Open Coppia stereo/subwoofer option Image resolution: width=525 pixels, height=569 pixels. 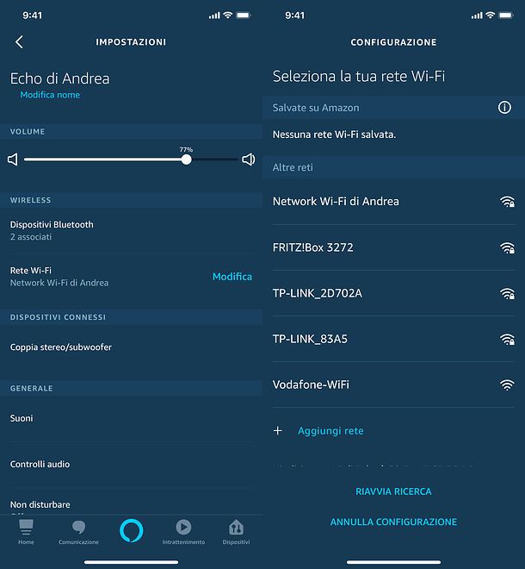131,347
